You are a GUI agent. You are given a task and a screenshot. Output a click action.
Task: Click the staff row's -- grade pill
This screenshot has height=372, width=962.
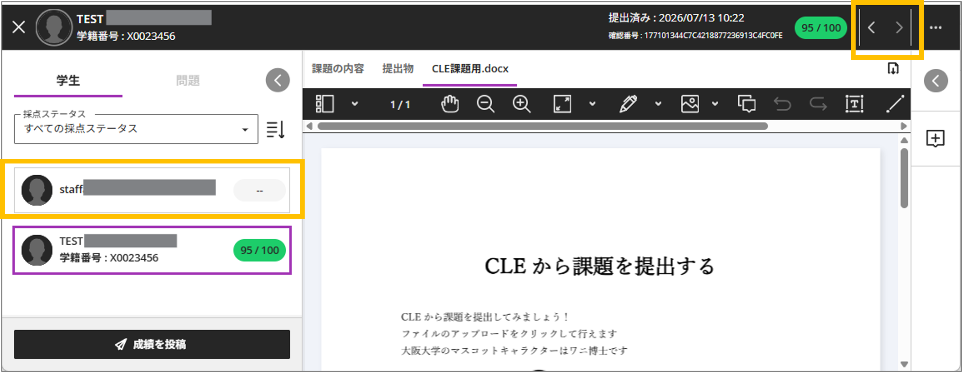click(x=259, y=190)
